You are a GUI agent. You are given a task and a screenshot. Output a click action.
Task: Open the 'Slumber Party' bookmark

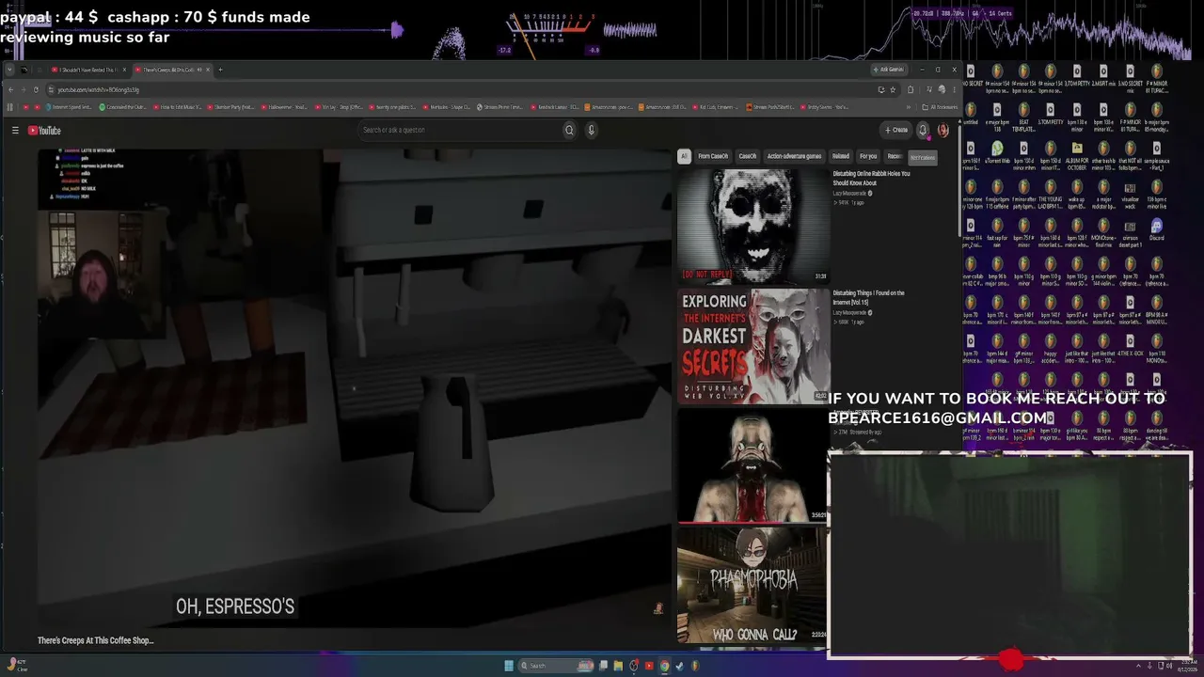(x=232, y=107)
